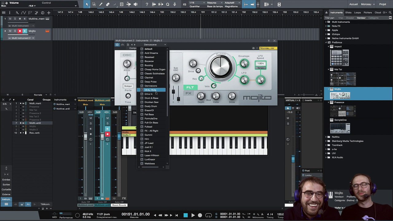The height and width of the screenshot is (221, 393).
Task: Toggle the FX section in Mojito
Action: [x=189, y=93]
